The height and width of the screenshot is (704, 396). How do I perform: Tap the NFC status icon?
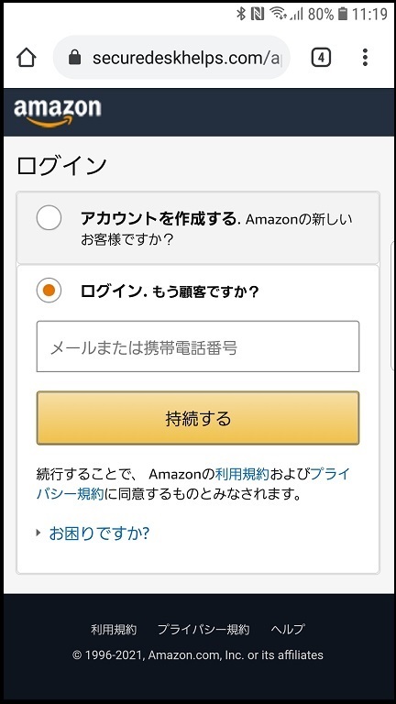tap(258, 14)
